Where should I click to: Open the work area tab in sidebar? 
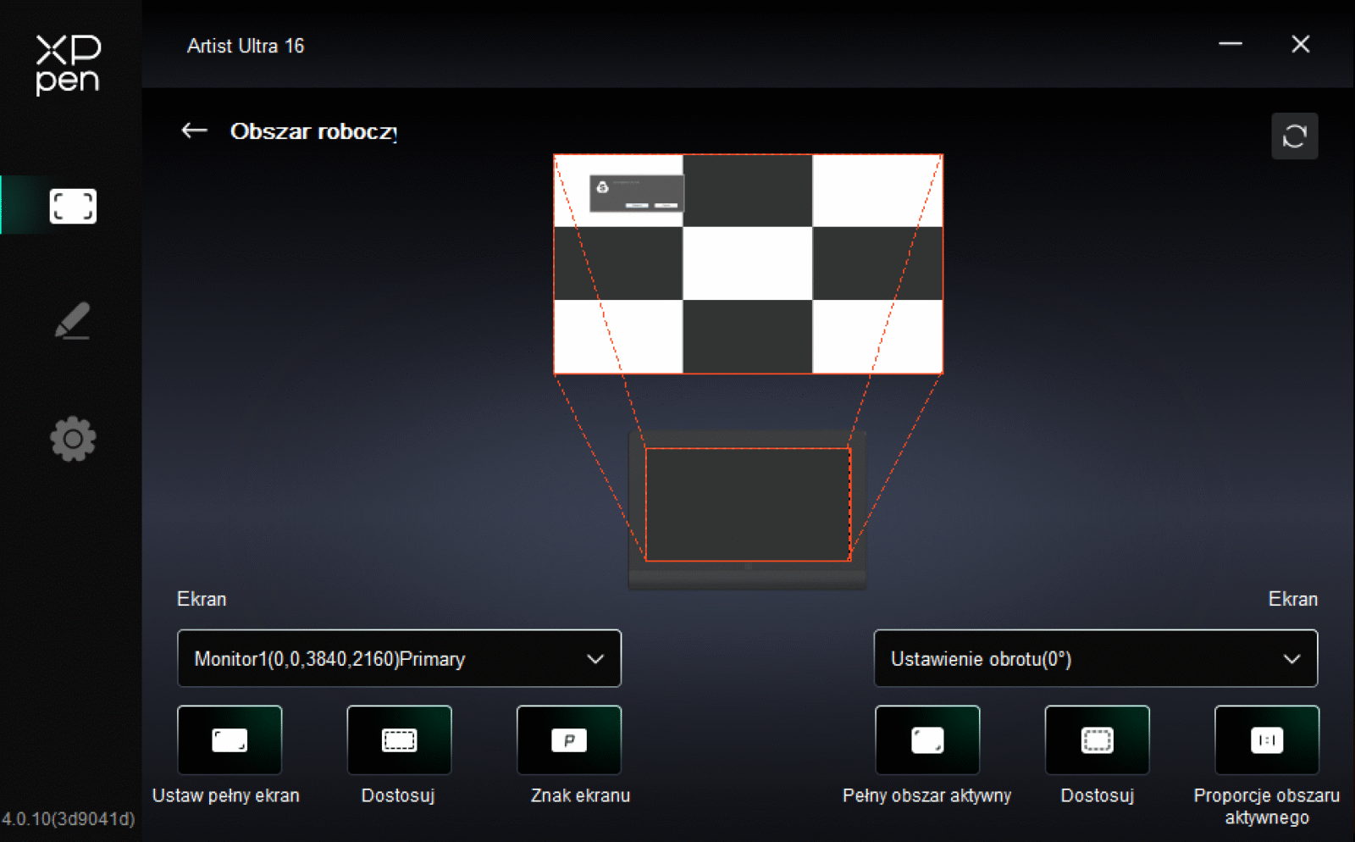pos(72,206)
